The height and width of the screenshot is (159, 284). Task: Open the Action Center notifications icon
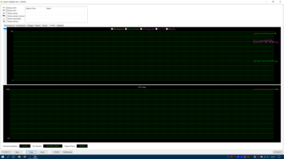(x=279, y=157)
